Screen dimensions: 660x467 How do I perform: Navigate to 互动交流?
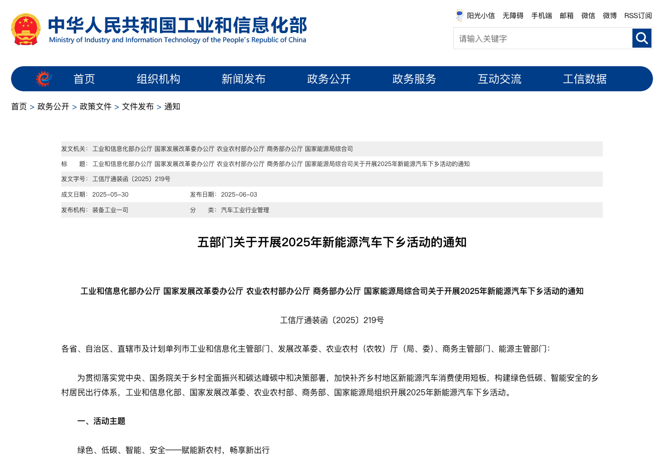[500, 79]
